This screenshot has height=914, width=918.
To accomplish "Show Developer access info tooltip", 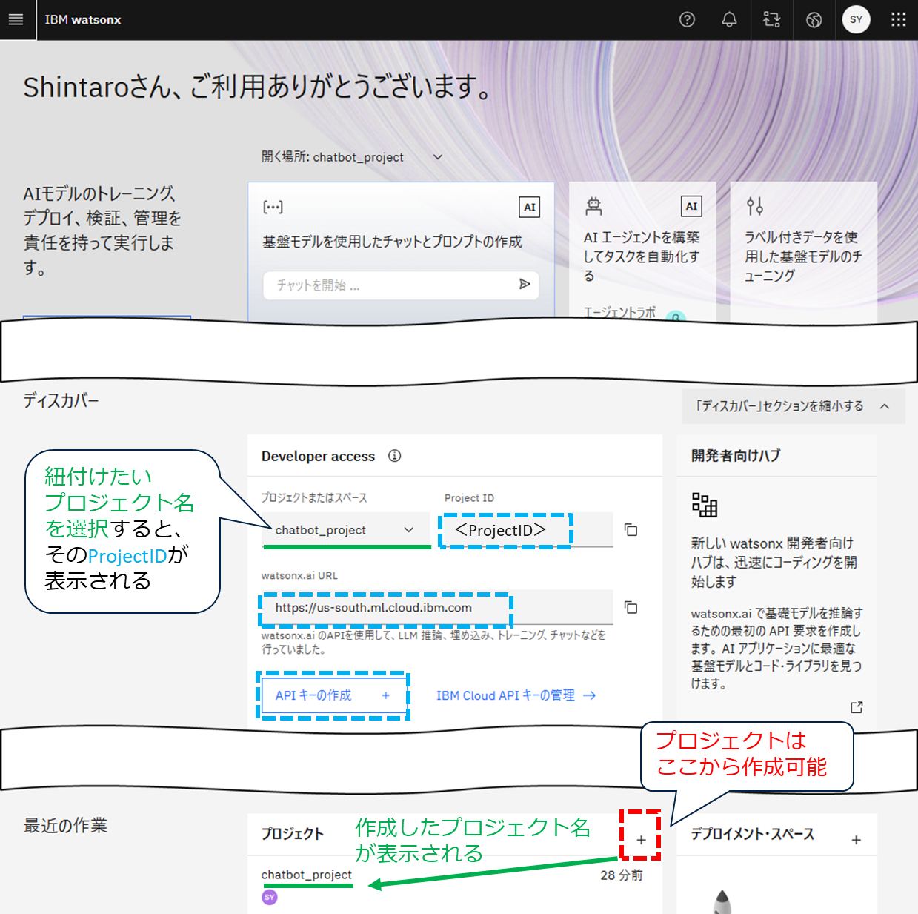I will tap(395, 456).
